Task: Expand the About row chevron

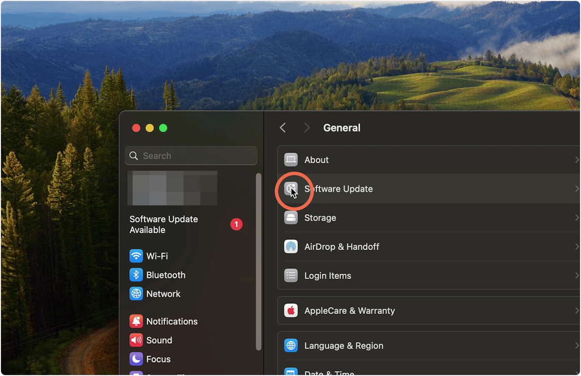Action: point(577,159)
